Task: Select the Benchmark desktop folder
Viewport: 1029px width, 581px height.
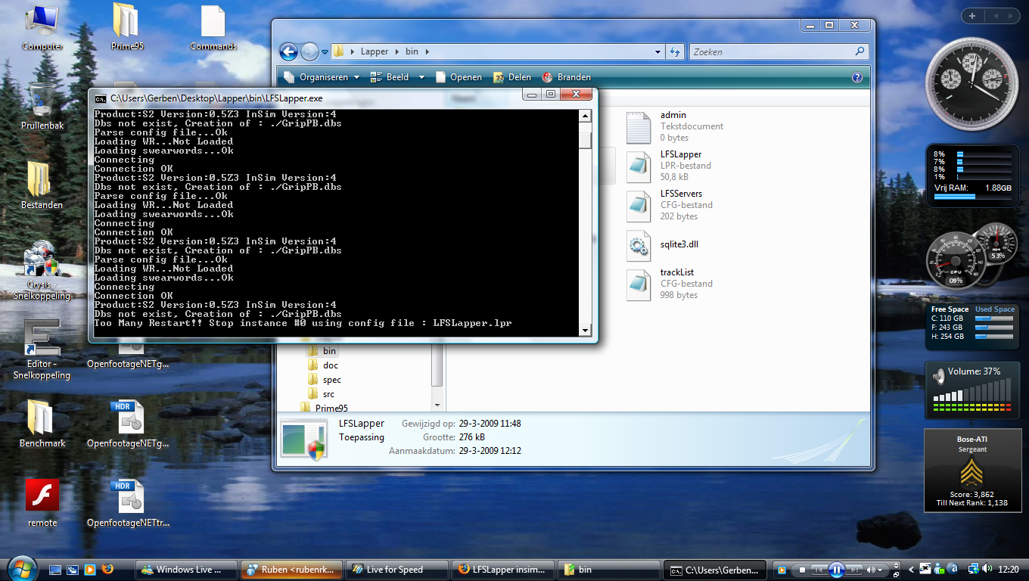Action: (42, 424)
